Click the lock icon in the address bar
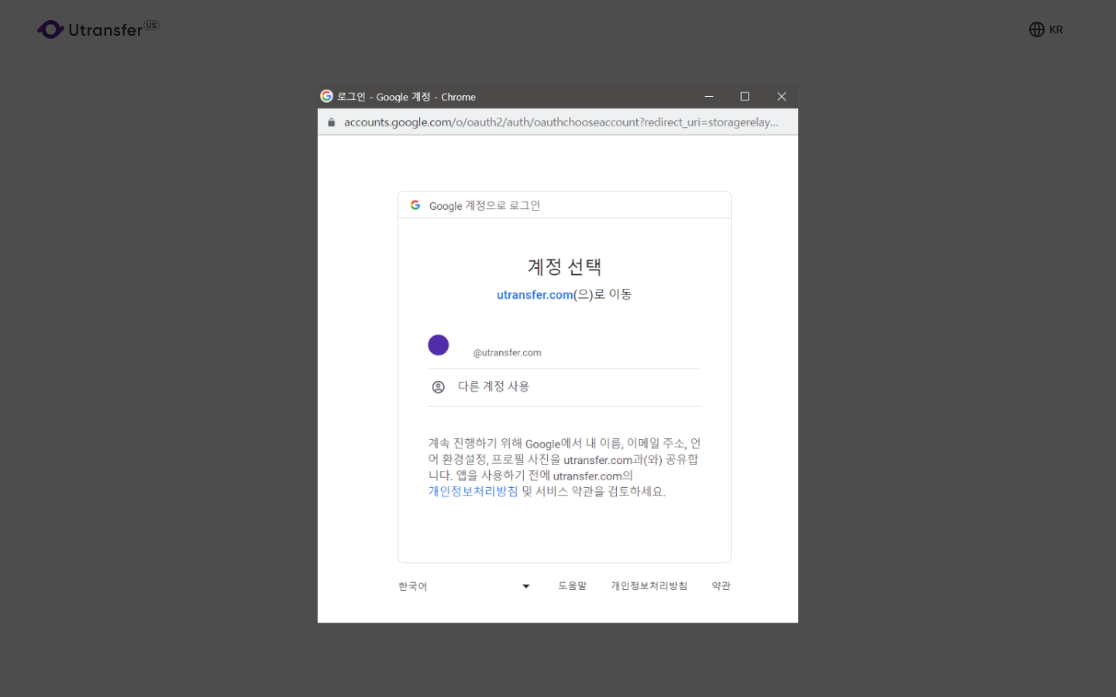 pyautogui.click(x=331, y=122)
